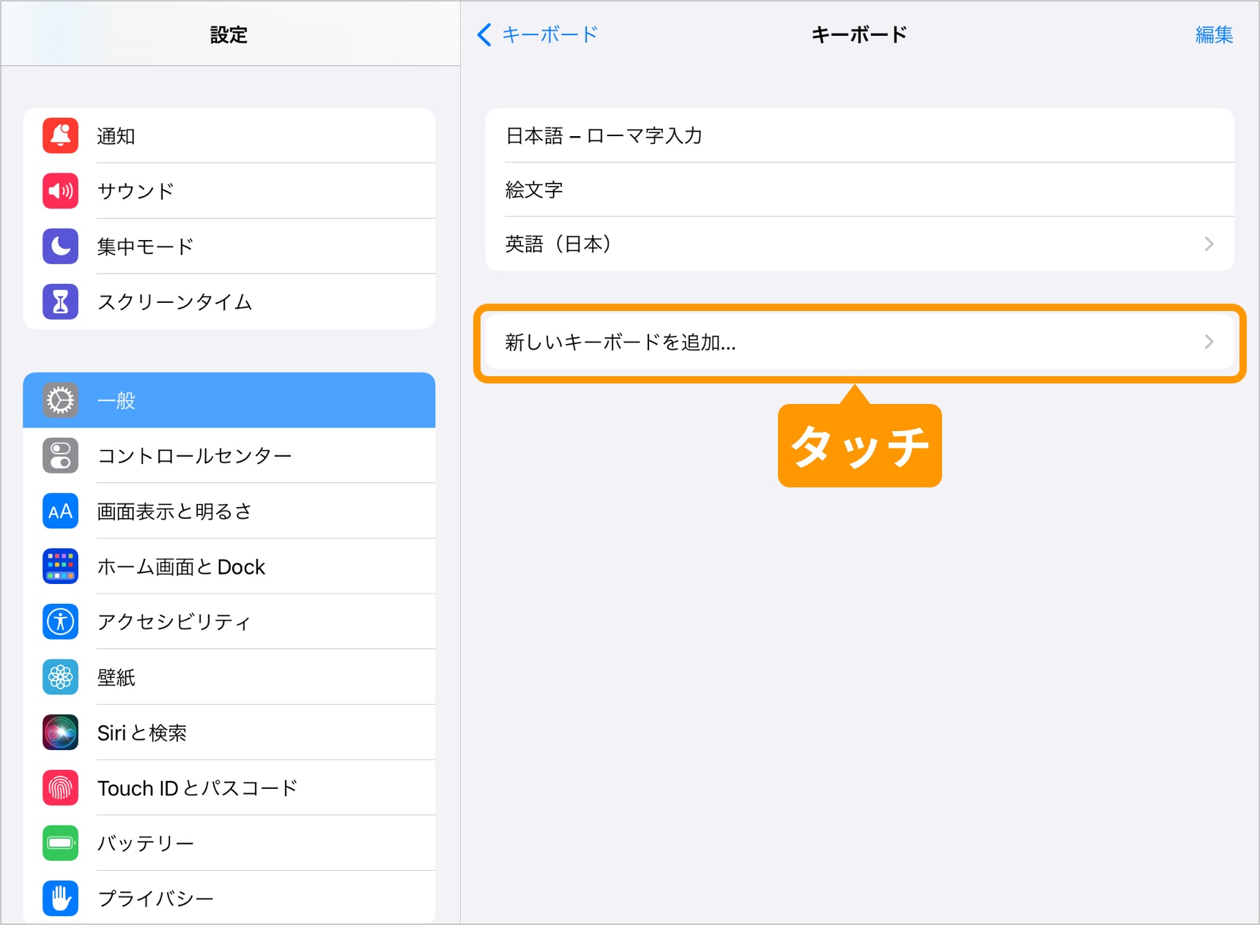Select the サウンド (Sound) icon
Viewport: 1260px width, 925px height.
[x=60, y=190]
